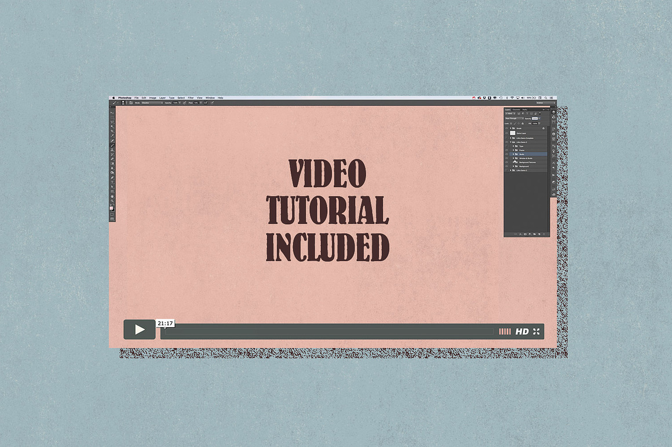The width and height of the screenshot is (672, 447).
Task: Toggle visibility of the Background group
Action: tap(506, 166)
